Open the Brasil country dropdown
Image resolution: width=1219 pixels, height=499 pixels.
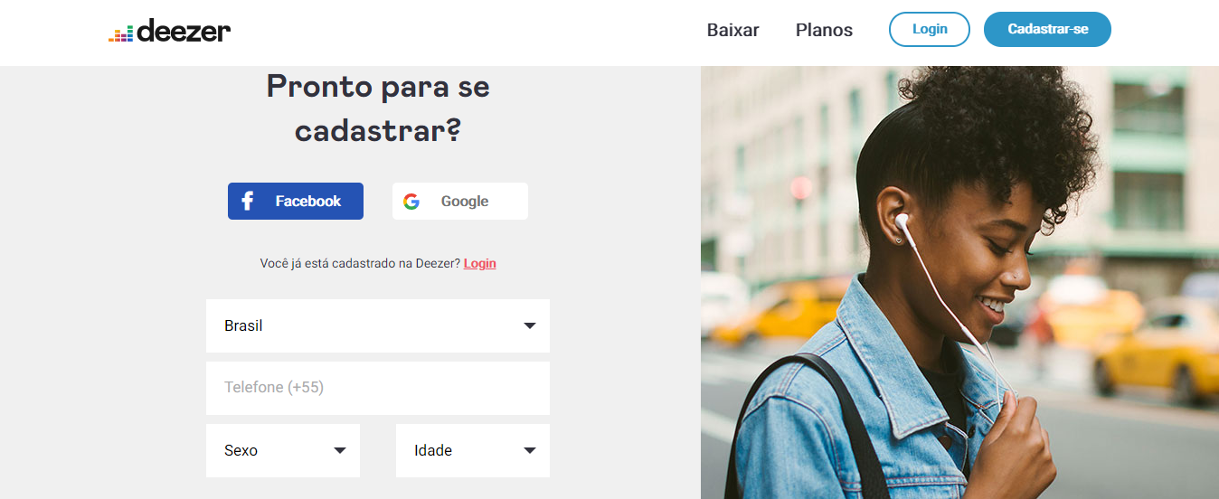[378, 325]
